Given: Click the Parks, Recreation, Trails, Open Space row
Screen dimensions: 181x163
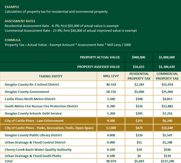Looking at the screenshot, I should [49, 128].
